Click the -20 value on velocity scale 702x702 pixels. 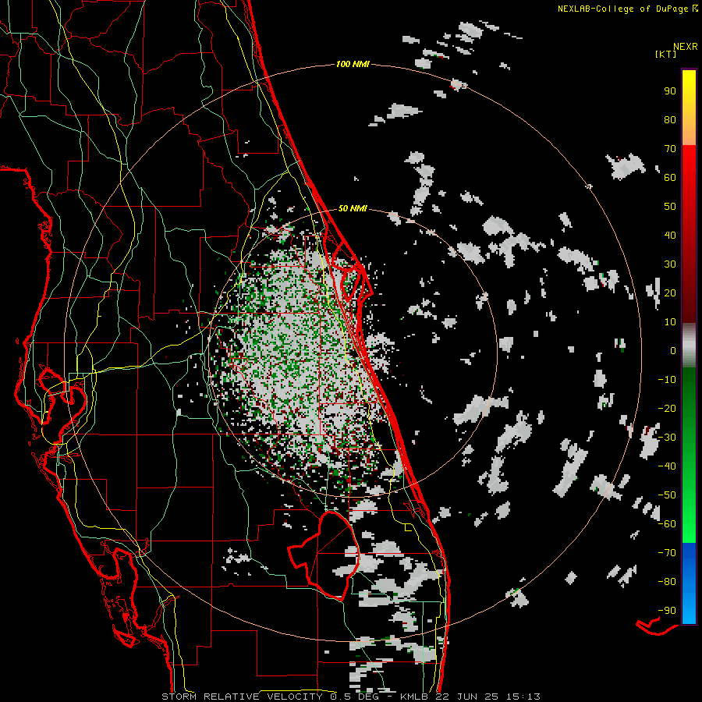pos(667,408)
